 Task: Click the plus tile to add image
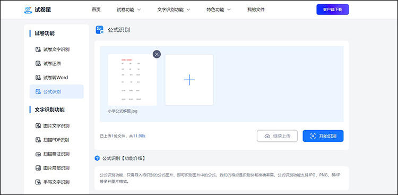click(189, 80)
